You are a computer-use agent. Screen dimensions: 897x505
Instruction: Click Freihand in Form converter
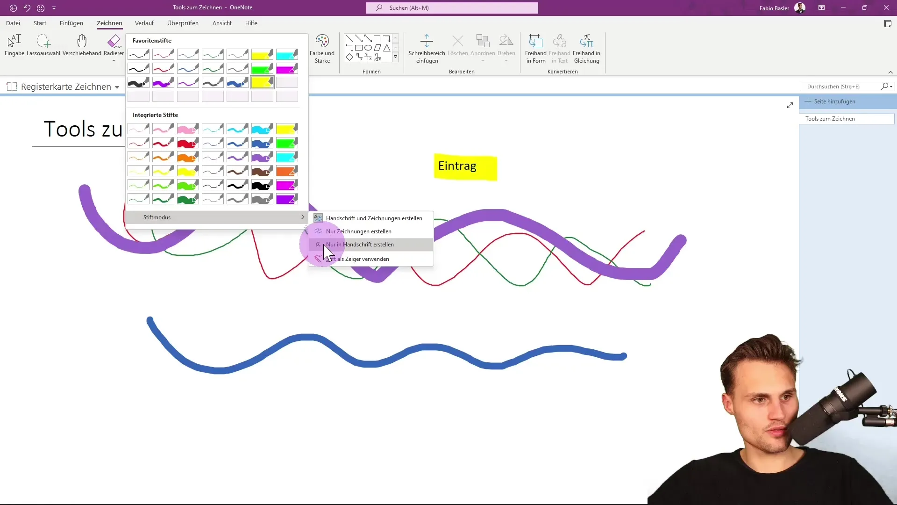pos(535,48)
